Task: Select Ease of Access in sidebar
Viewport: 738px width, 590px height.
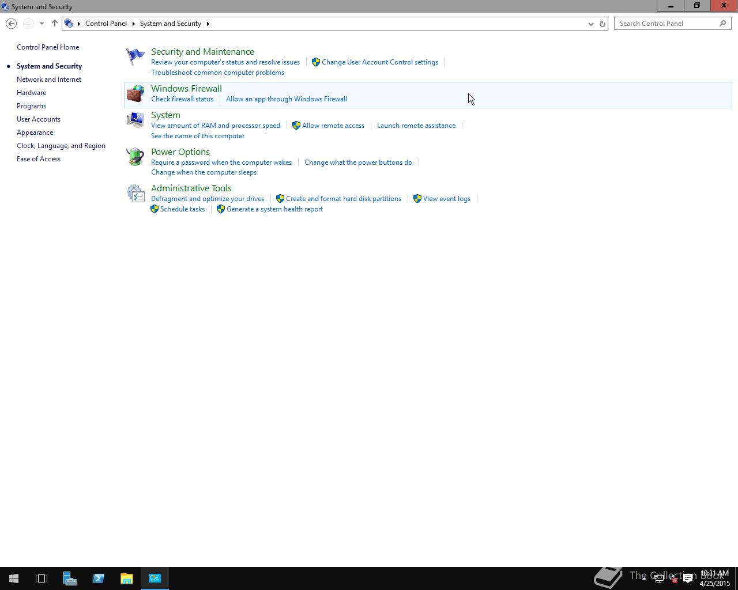Action: [39, 159]
